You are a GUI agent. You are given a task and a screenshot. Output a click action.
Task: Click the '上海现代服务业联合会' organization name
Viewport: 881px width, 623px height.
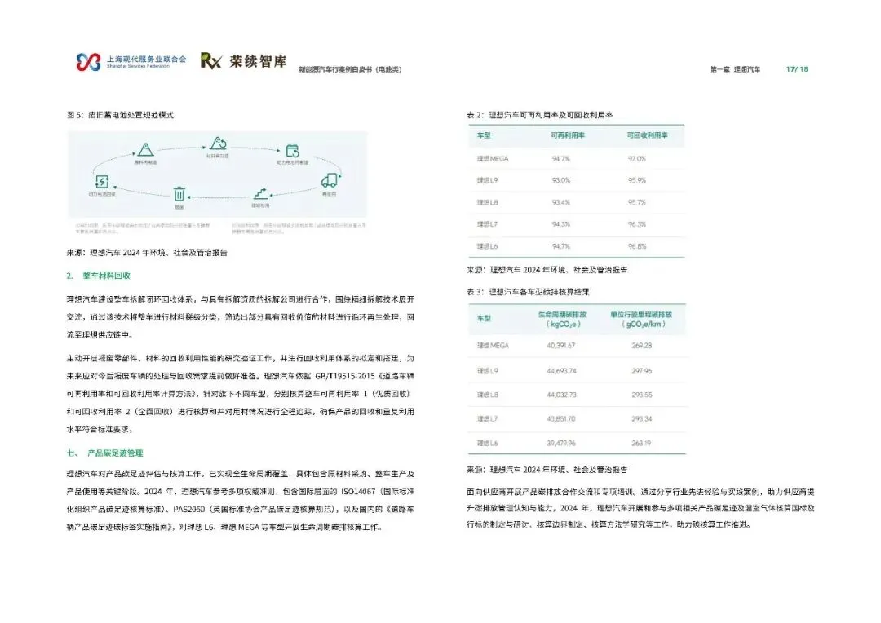click(x=147, y=59)
